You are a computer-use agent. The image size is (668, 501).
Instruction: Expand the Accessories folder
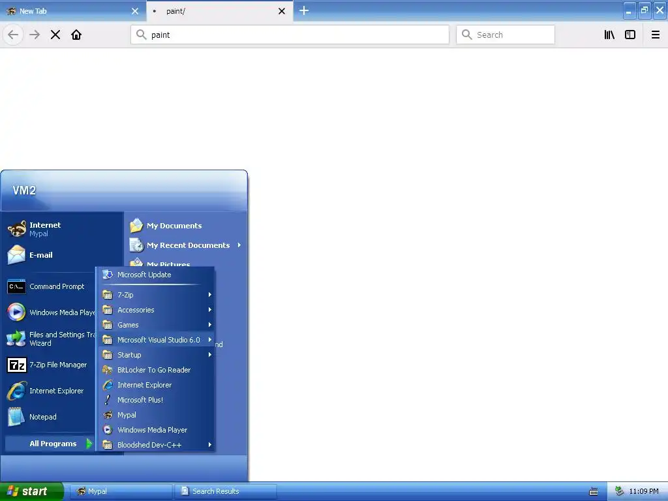pos(155,310)
